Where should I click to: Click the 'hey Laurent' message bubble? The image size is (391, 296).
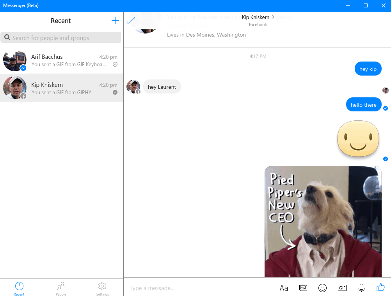(x=162, y=87)
